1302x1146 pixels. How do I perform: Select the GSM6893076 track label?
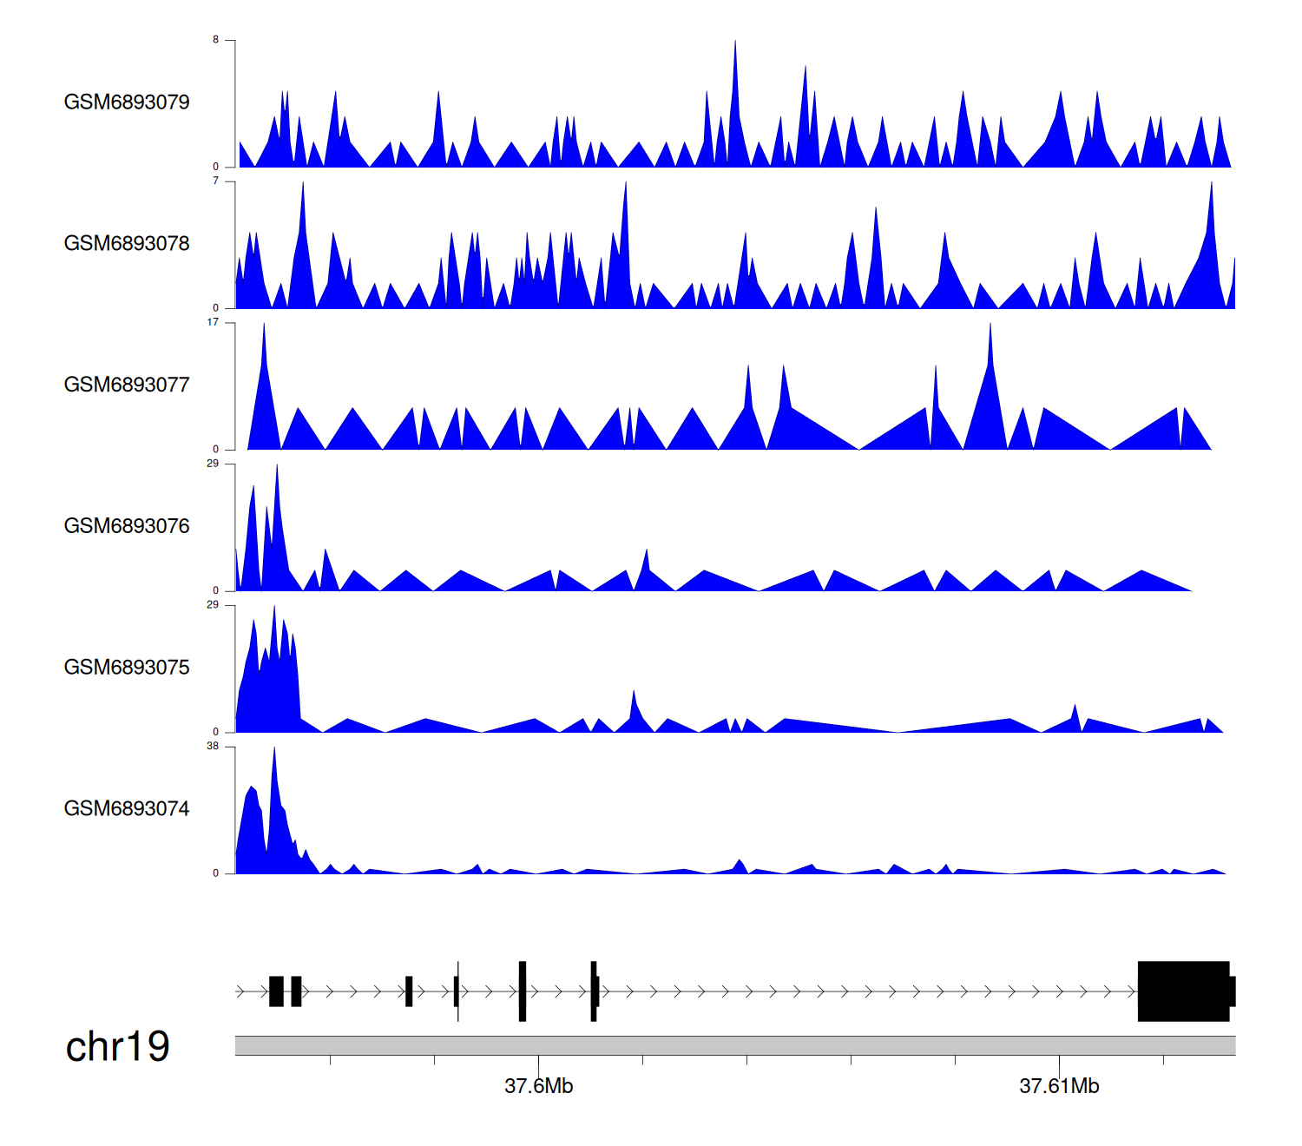coord(127,526)
